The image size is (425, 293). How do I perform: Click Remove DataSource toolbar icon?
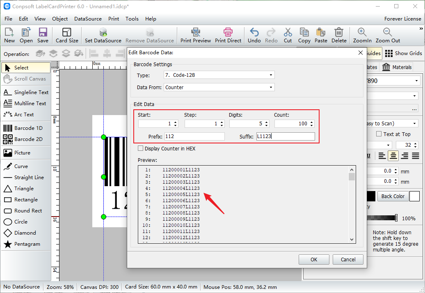click(x=150, y=35)
